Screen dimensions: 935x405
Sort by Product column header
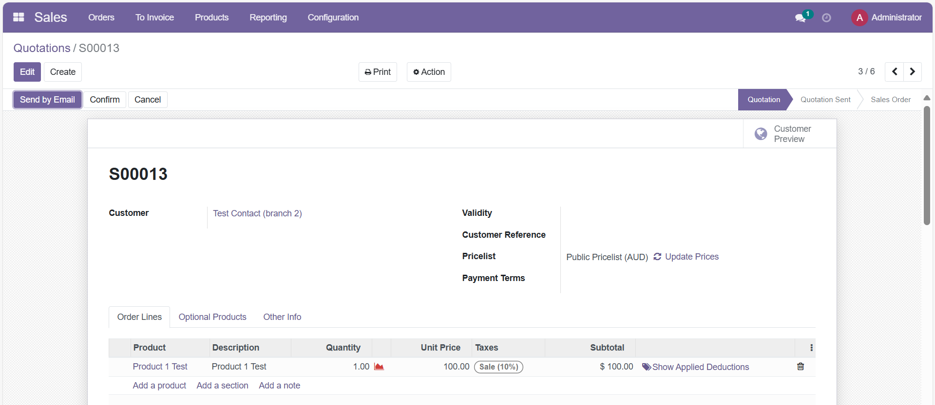pos(171,348)
